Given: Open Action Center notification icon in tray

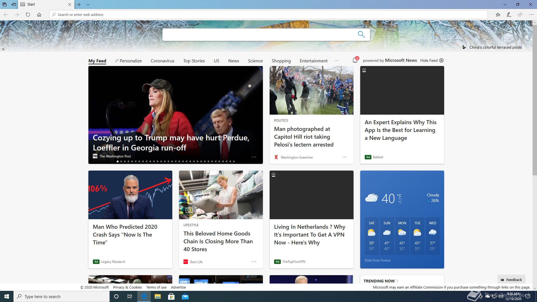Looking at the screenshot, I should click(x=528, y=296).
